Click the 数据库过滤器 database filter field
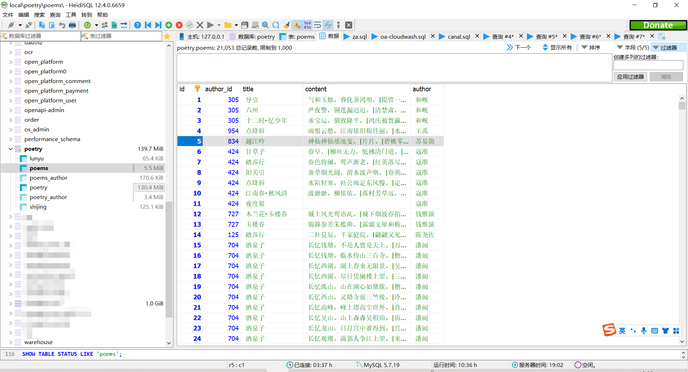 coord(40,36)
